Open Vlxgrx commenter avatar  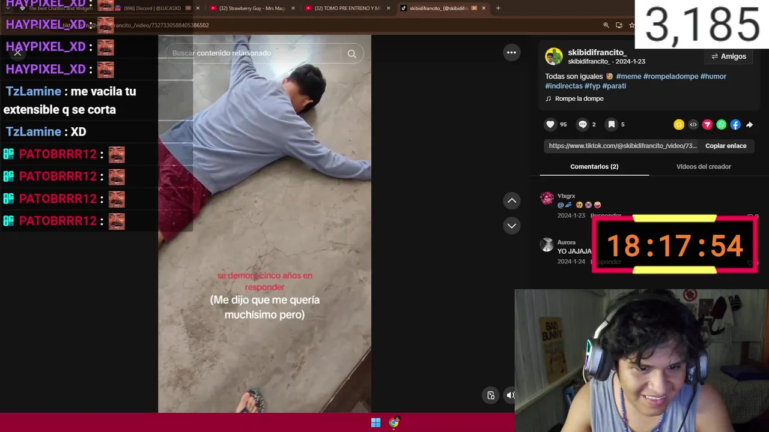click(x=547, y=199)
